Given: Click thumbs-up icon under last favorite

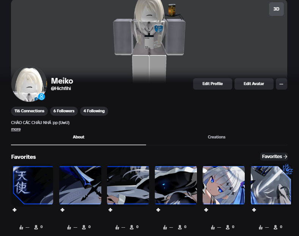Looking at the screenshot, I should click(261, 227).
